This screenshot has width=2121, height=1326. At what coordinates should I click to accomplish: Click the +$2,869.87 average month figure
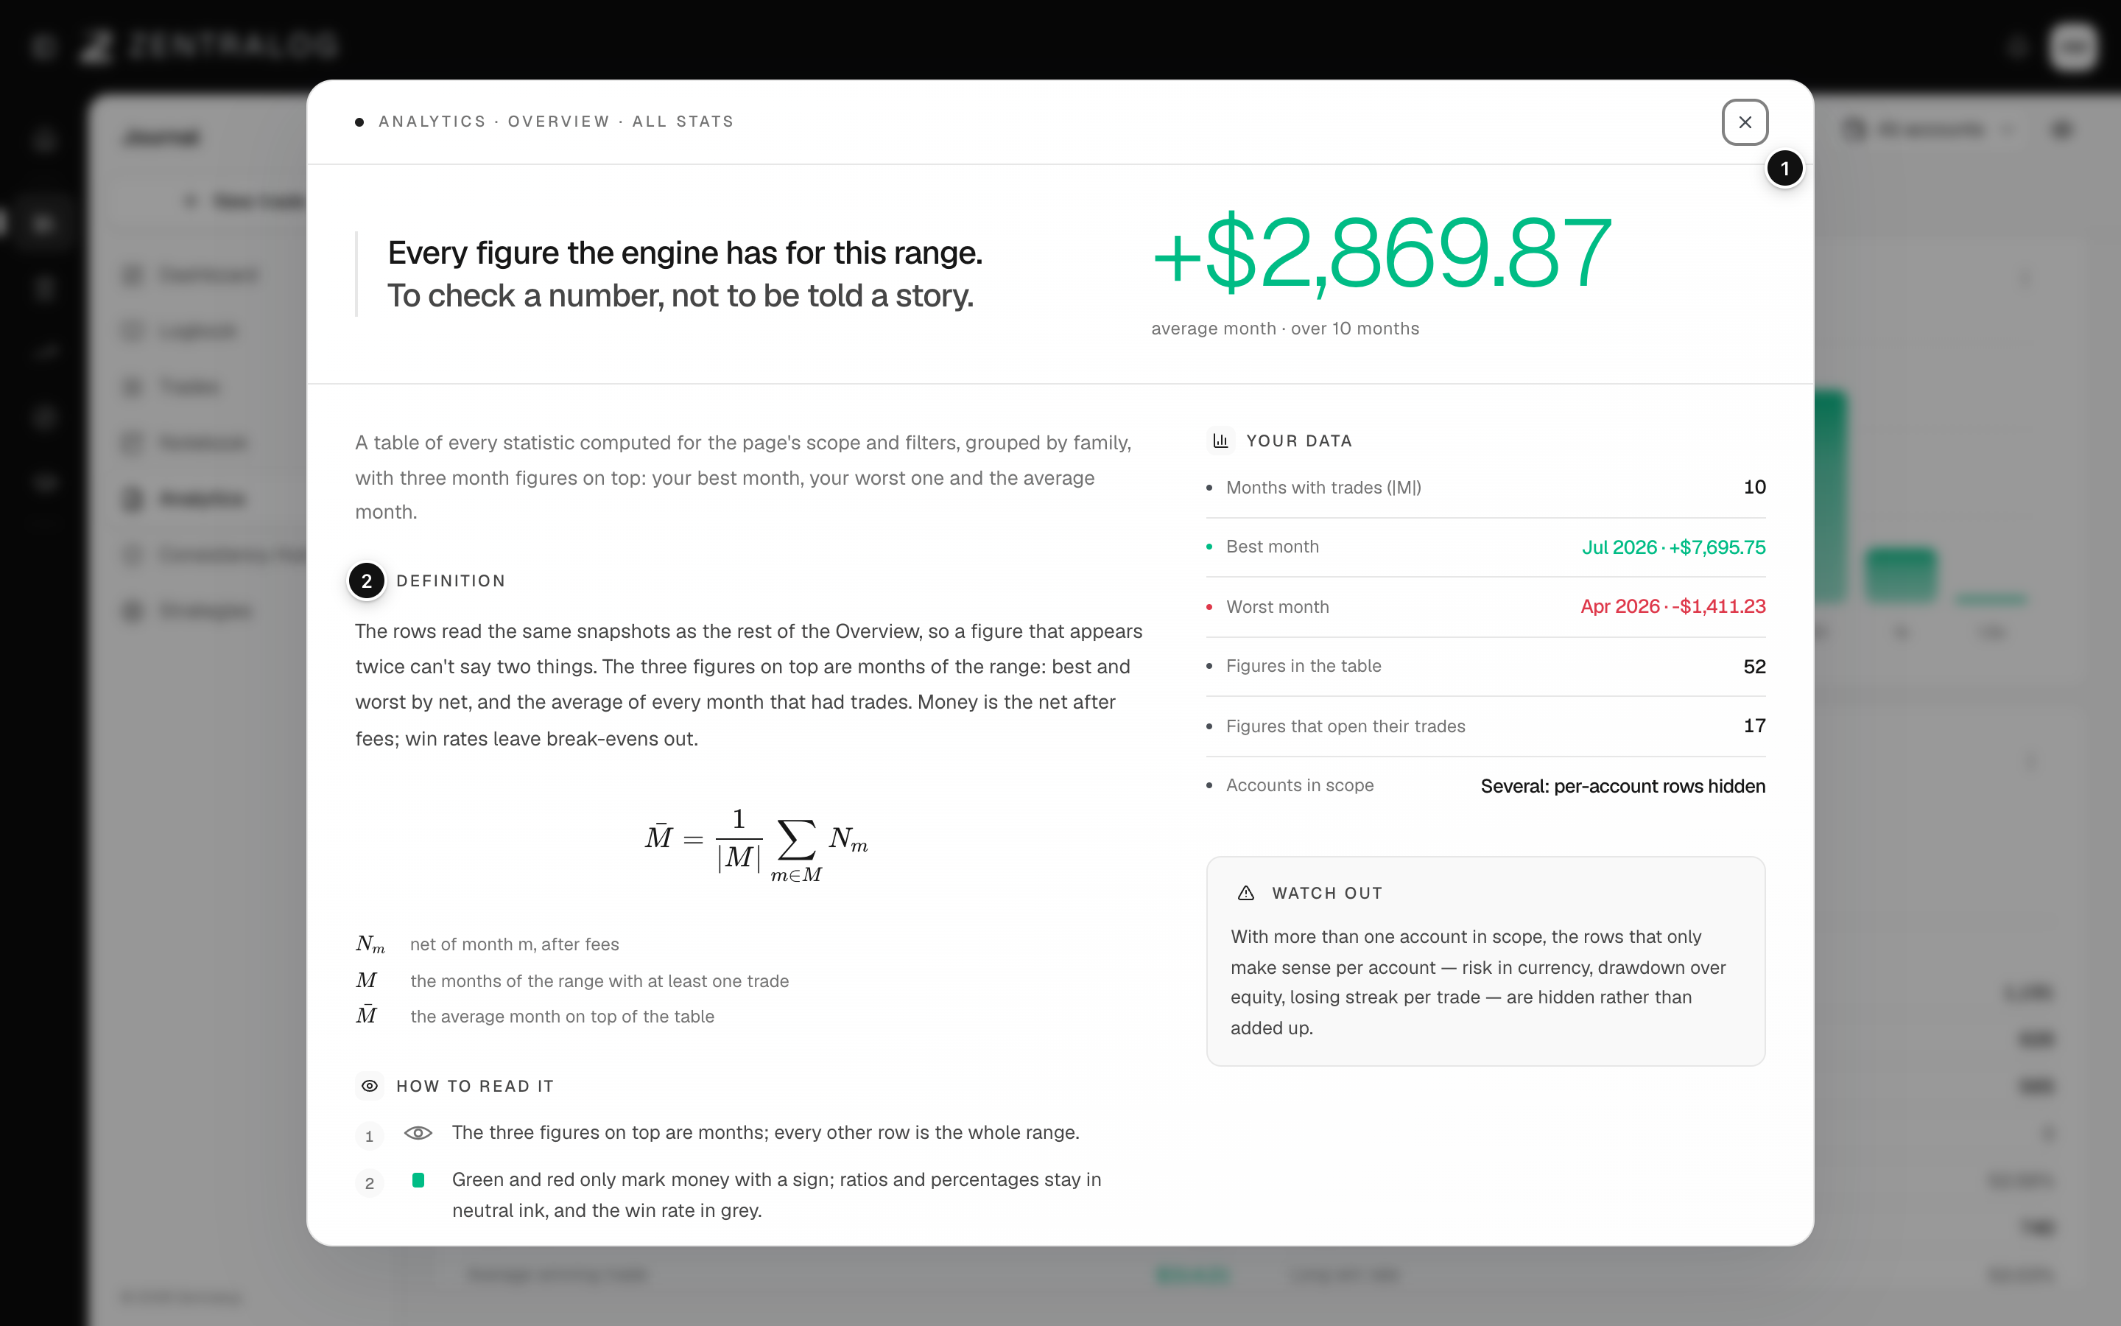(1382, 253)
